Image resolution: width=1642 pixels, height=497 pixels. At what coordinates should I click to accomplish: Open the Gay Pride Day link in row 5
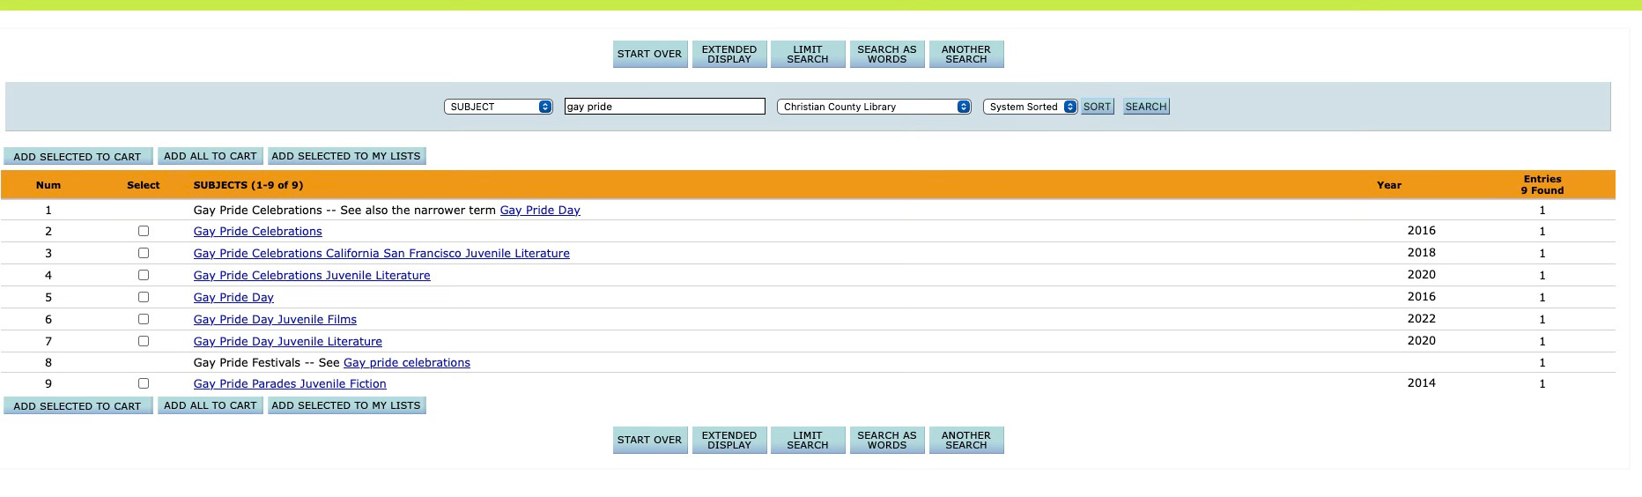[233, 297]
